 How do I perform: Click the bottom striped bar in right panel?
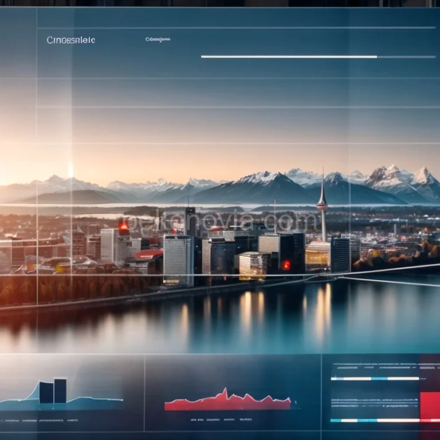[375, 420]
